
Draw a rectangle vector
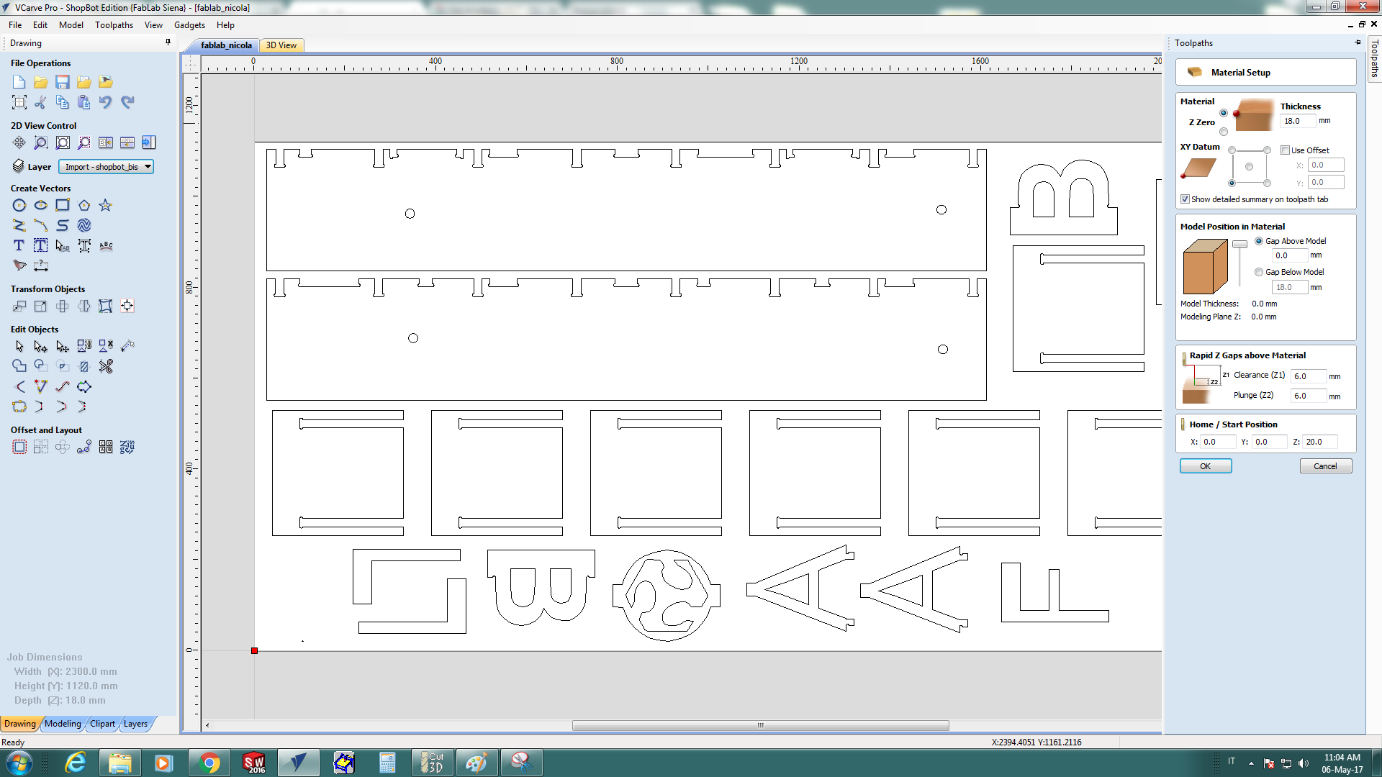pos(63,206)
